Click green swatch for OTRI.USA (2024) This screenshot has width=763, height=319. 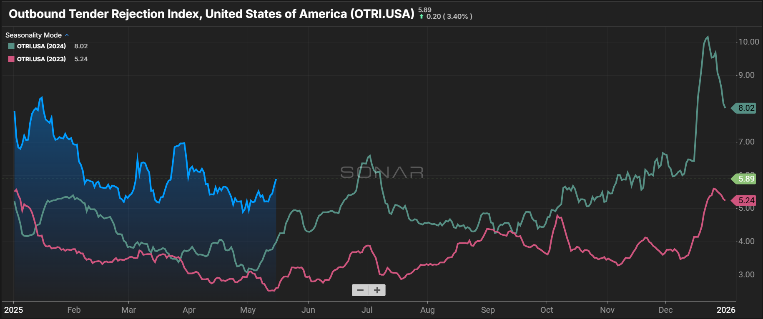coord(11,46)
